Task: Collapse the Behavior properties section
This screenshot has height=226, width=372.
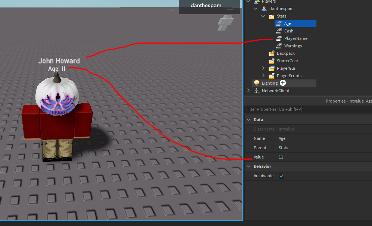Action: click(x=248, y=166)
